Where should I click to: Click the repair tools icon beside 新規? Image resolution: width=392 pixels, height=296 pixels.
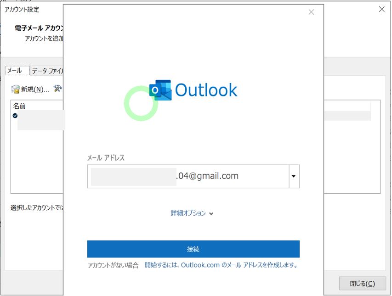pyautogui.click(x=57, y=89)
